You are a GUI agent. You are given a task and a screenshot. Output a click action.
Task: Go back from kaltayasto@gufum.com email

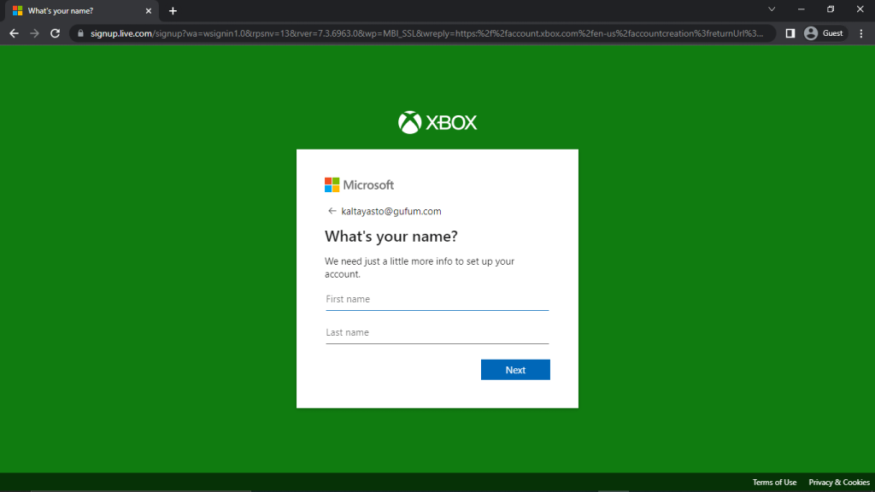click(x=332, y=211)
